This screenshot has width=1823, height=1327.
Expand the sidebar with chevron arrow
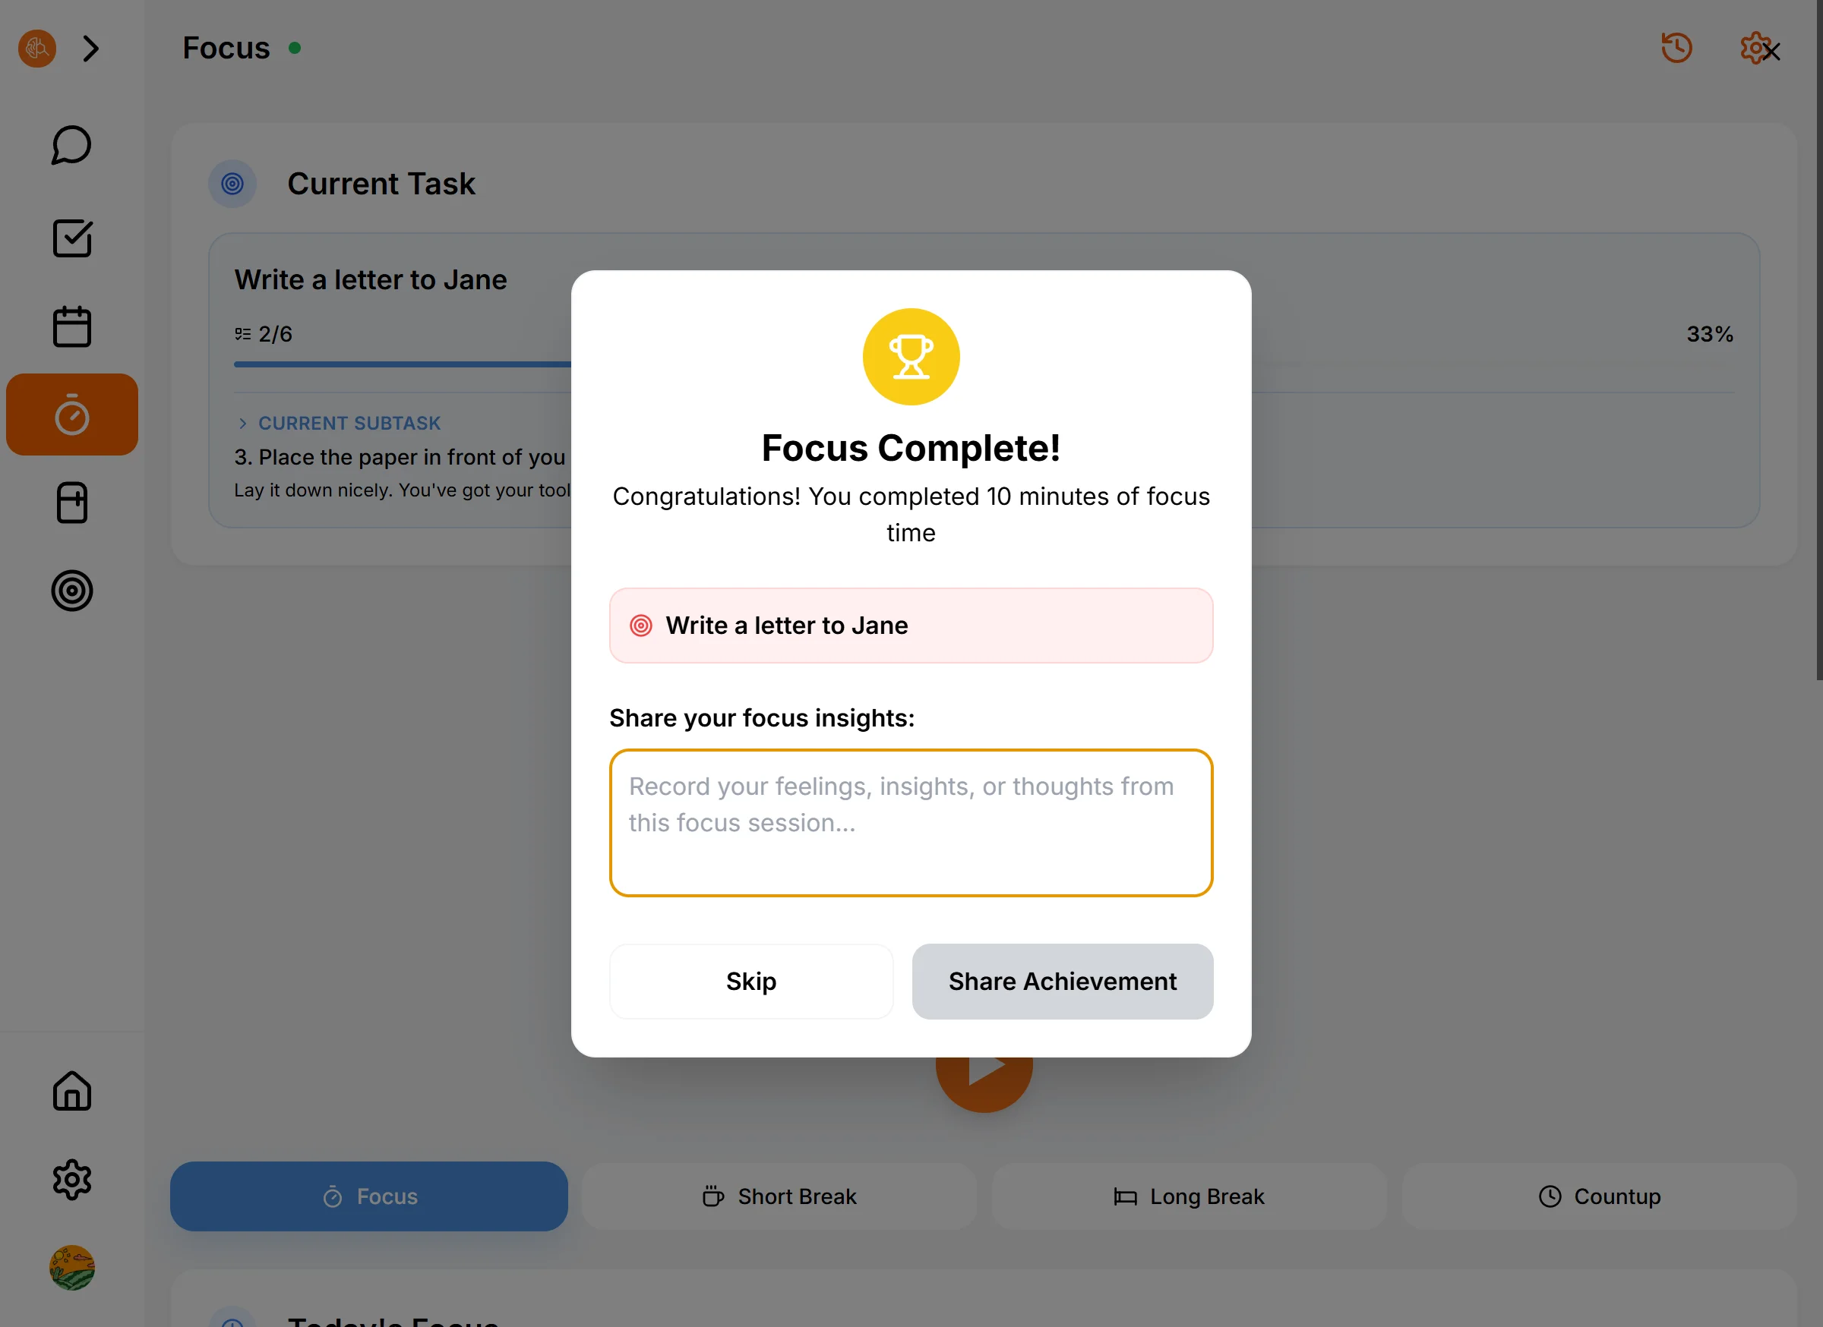coord(91,49)
